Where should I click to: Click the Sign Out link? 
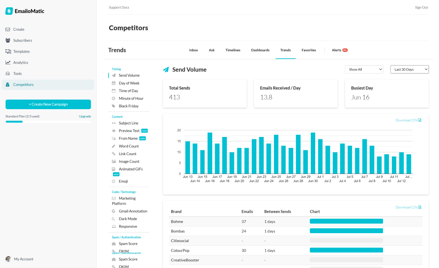[x=421, y=7]
